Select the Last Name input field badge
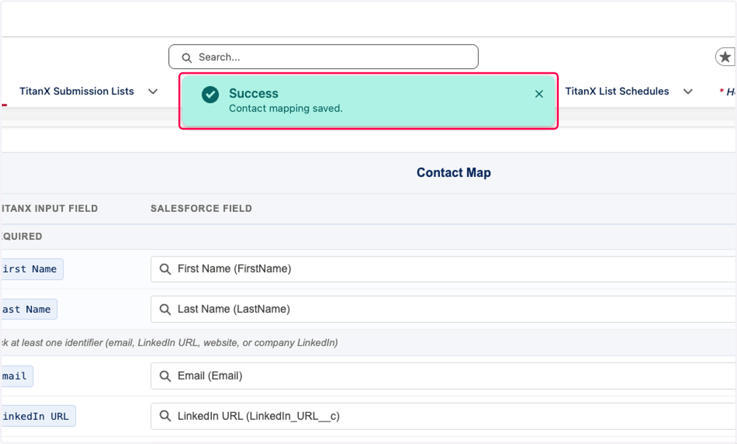Screen dimensions: 737x444 (x=28, y=310)
